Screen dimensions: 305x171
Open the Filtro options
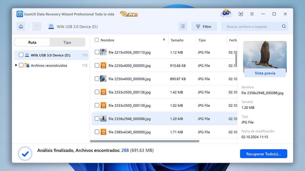click(204, 26)
